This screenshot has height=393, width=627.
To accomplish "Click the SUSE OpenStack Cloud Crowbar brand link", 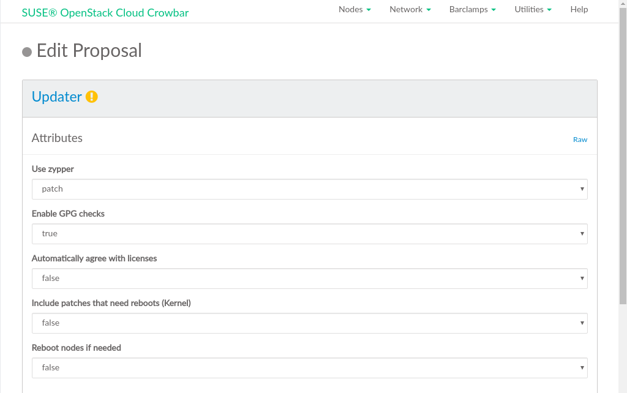I will coord(105,12).
